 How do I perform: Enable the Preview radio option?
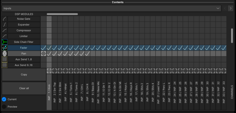point(4,106)
